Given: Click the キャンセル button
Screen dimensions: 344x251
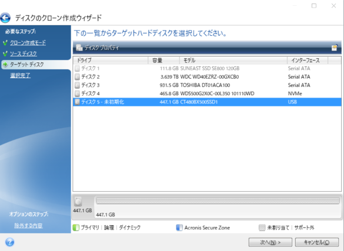Looking at the screenshot, I should coord(317,242).
